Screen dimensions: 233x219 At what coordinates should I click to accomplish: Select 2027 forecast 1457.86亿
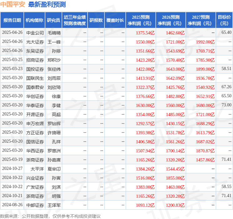(x=205, y=160)
